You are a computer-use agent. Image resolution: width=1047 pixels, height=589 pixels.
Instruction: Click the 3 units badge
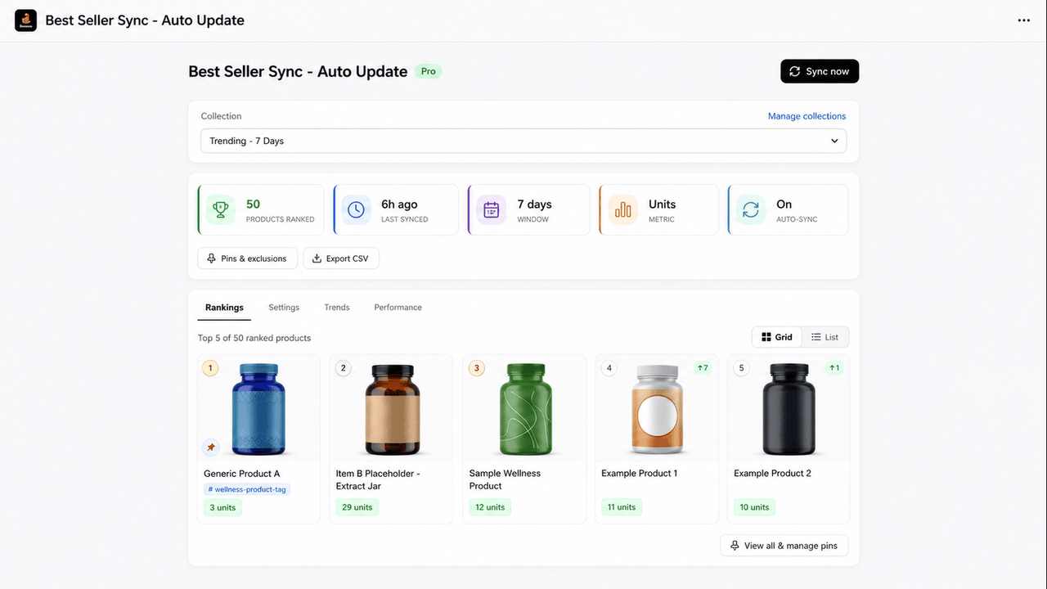click(x=222, y=508)
